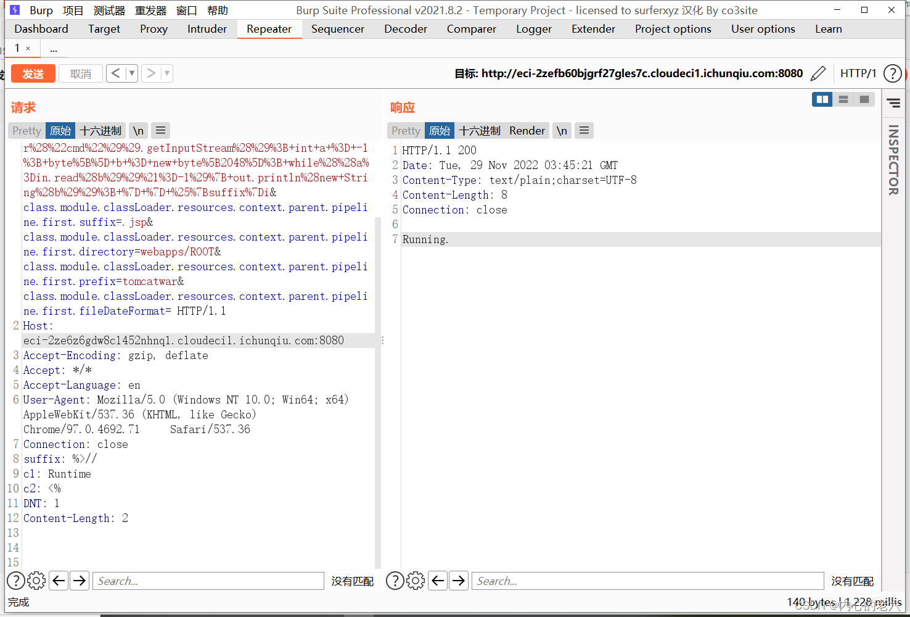Open the User options tab
This screenshot has width=910, height=617.
coord(763,29)
